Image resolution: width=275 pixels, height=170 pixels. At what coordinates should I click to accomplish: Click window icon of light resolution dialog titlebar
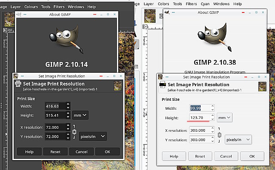point(160,77)
